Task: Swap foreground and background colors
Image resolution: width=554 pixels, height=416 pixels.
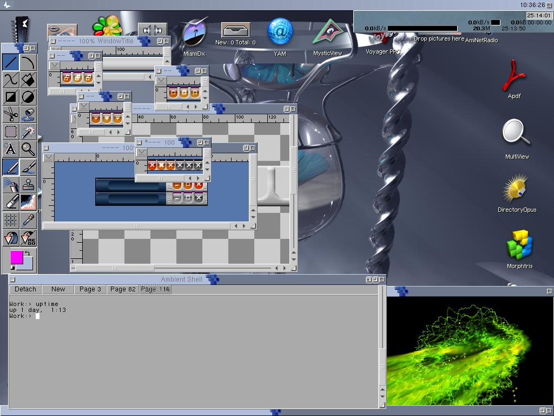Action: pyautogui.click(x=28, y=253)
